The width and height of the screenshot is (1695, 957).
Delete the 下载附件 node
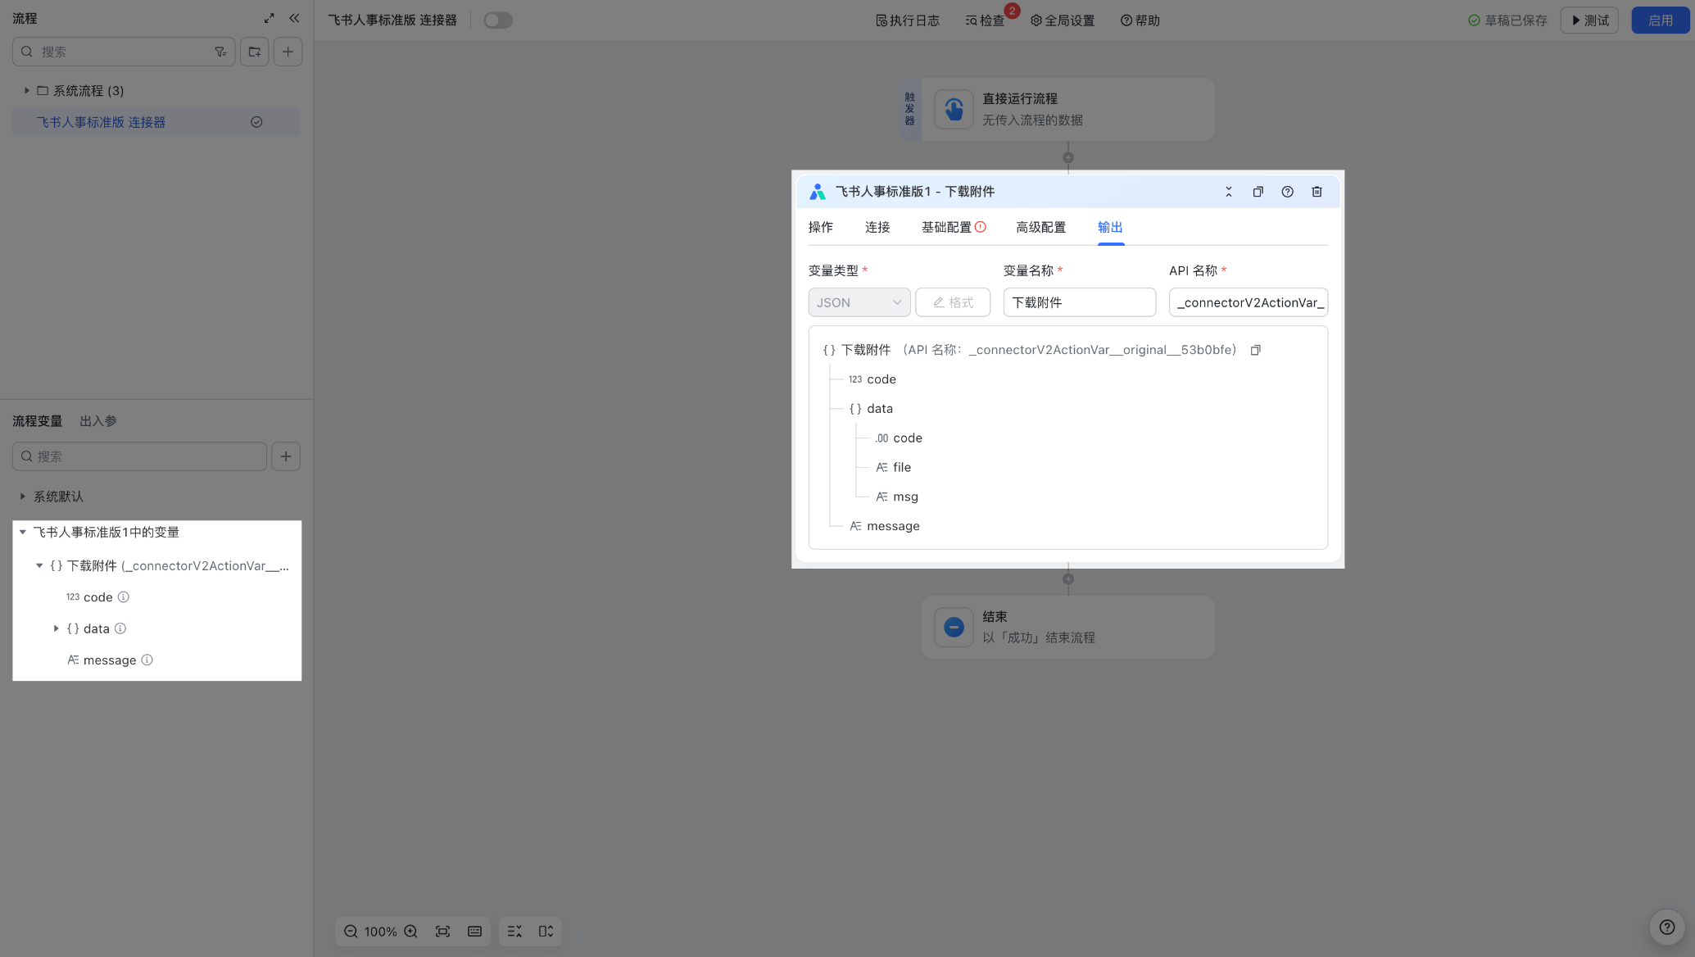tap(1317, 192)
